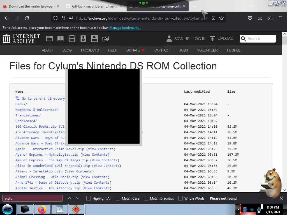Open the PROJECTS menu item
Screen dimensions: 287x215
90,50
